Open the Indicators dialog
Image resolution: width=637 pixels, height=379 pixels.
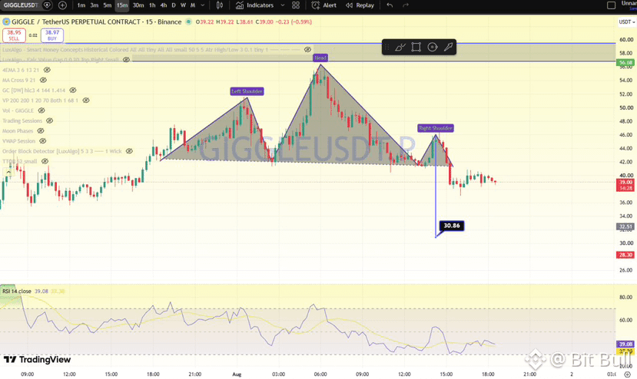click(x=254, y=5)
